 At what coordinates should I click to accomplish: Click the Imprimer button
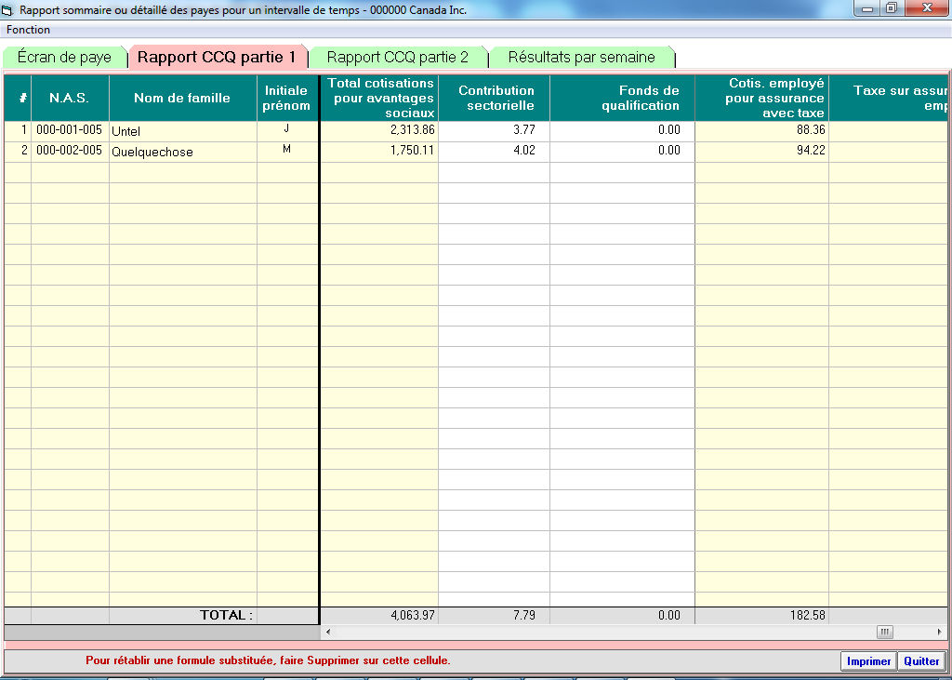coord(868,661)
